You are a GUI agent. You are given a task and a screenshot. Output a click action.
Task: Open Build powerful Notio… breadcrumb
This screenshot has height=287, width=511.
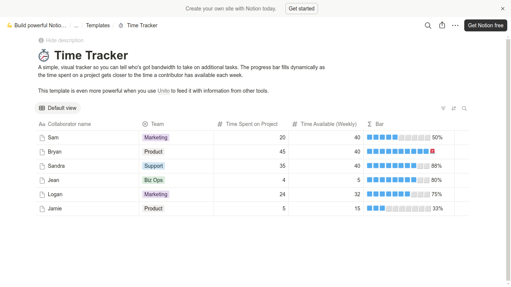(x=37, y=25)
